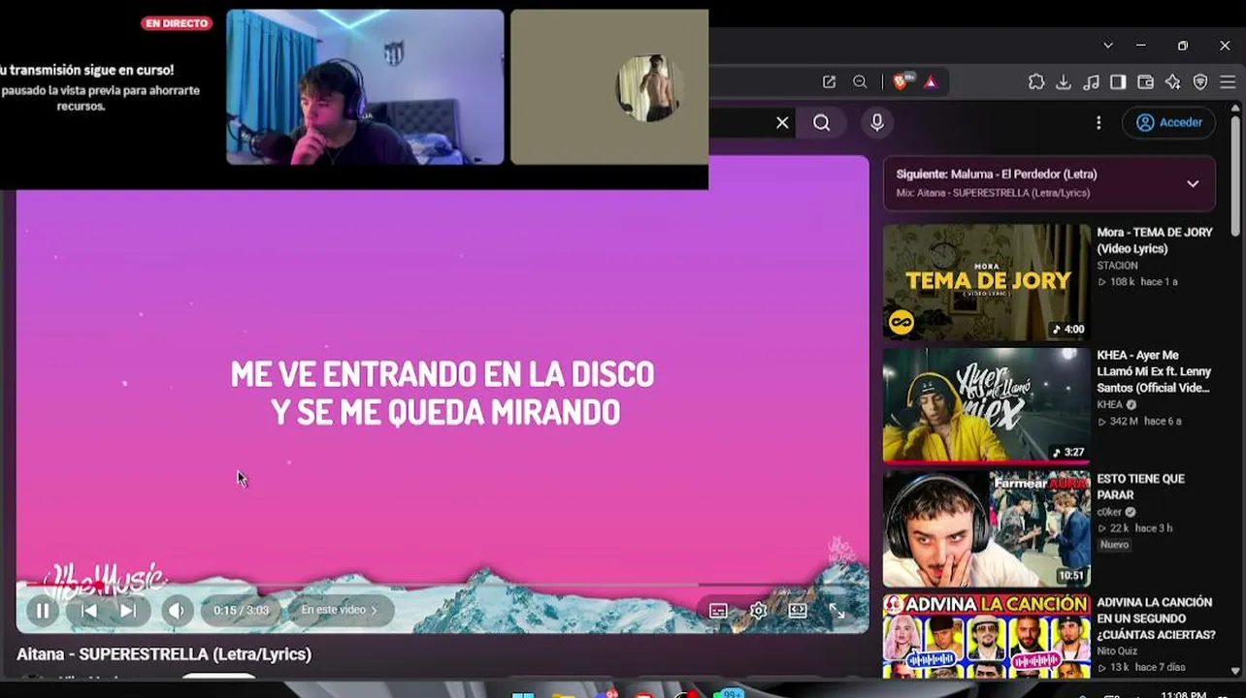
Task: Visit the c0ker channel
Action: [x=1109, y=513]
